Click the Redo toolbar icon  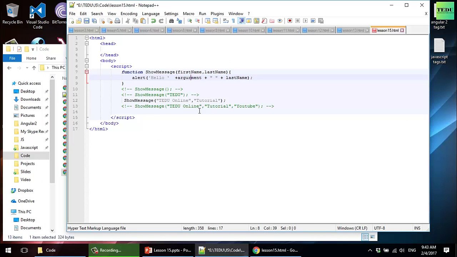(161, 21)
